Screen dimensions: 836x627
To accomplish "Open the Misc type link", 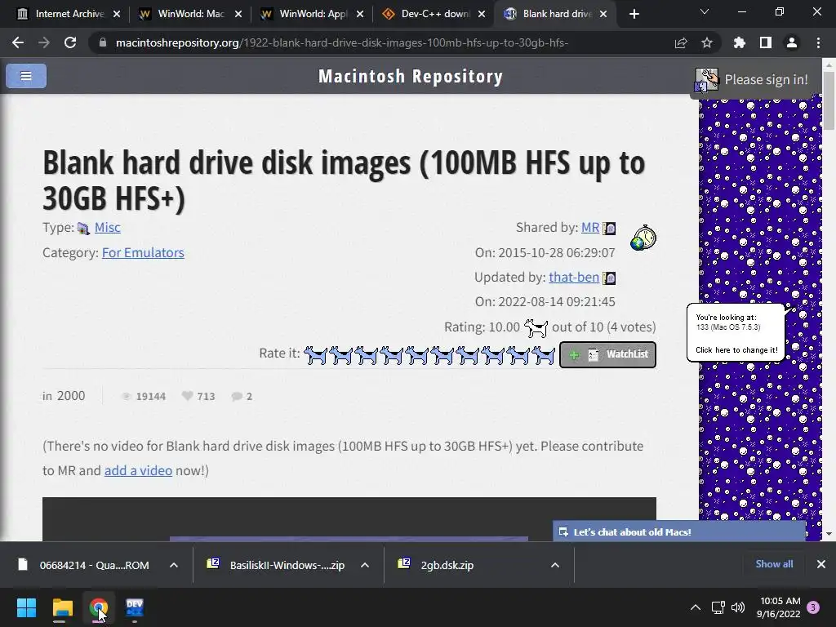I will (107, 228).
